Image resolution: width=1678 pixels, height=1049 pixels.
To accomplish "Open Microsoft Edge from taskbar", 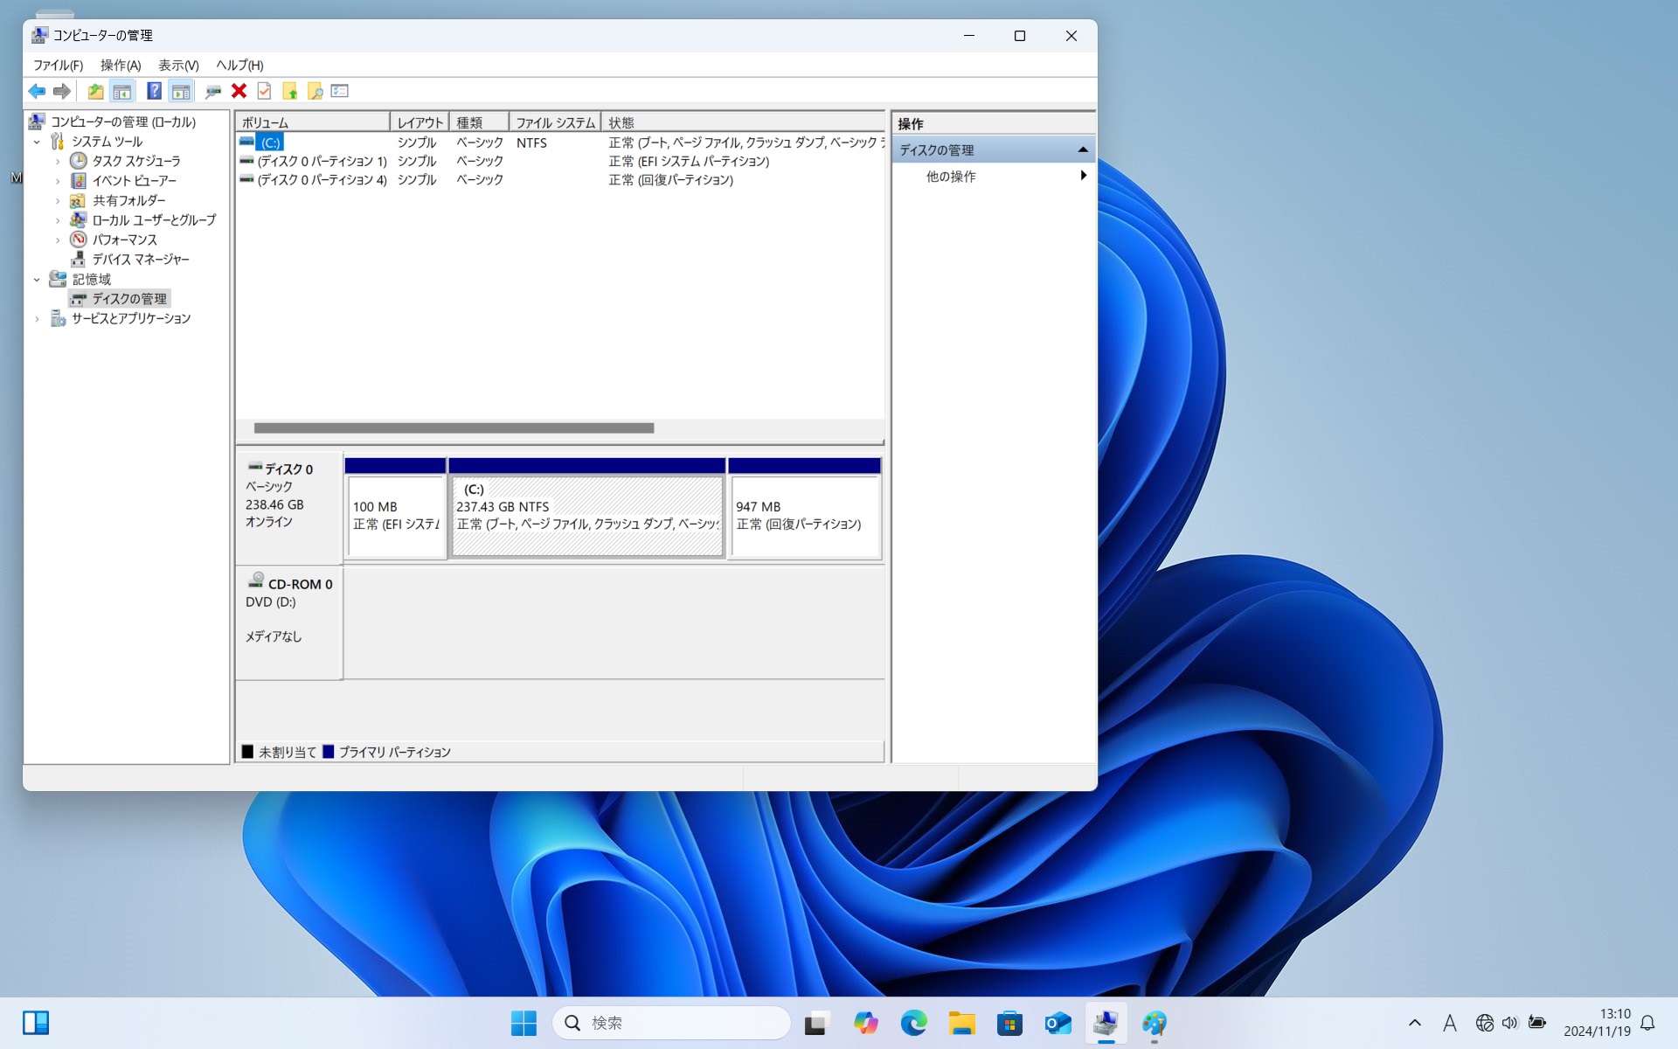I will pyautogui.click(x=913, y=1023).
